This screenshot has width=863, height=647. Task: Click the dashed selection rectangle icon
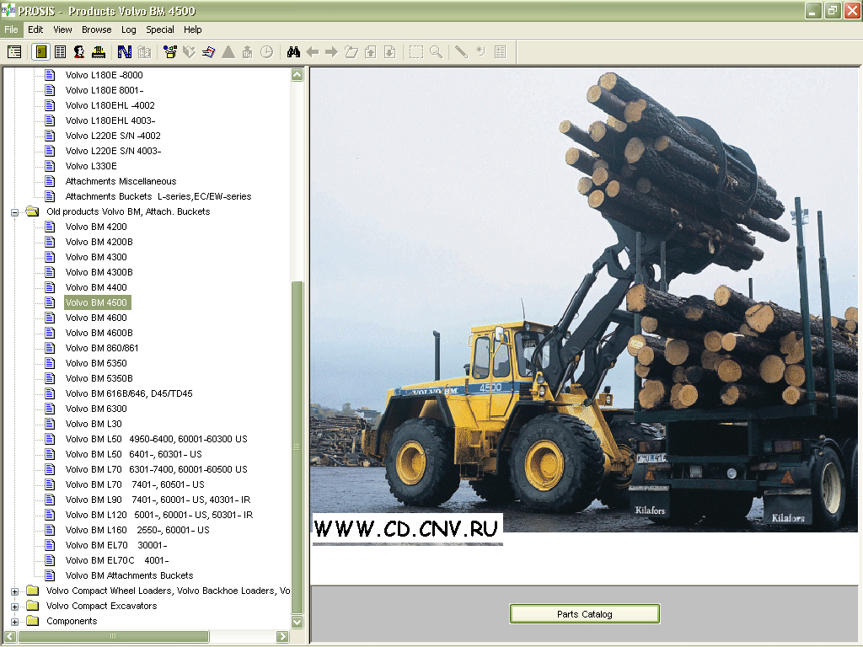pos(416,52)
